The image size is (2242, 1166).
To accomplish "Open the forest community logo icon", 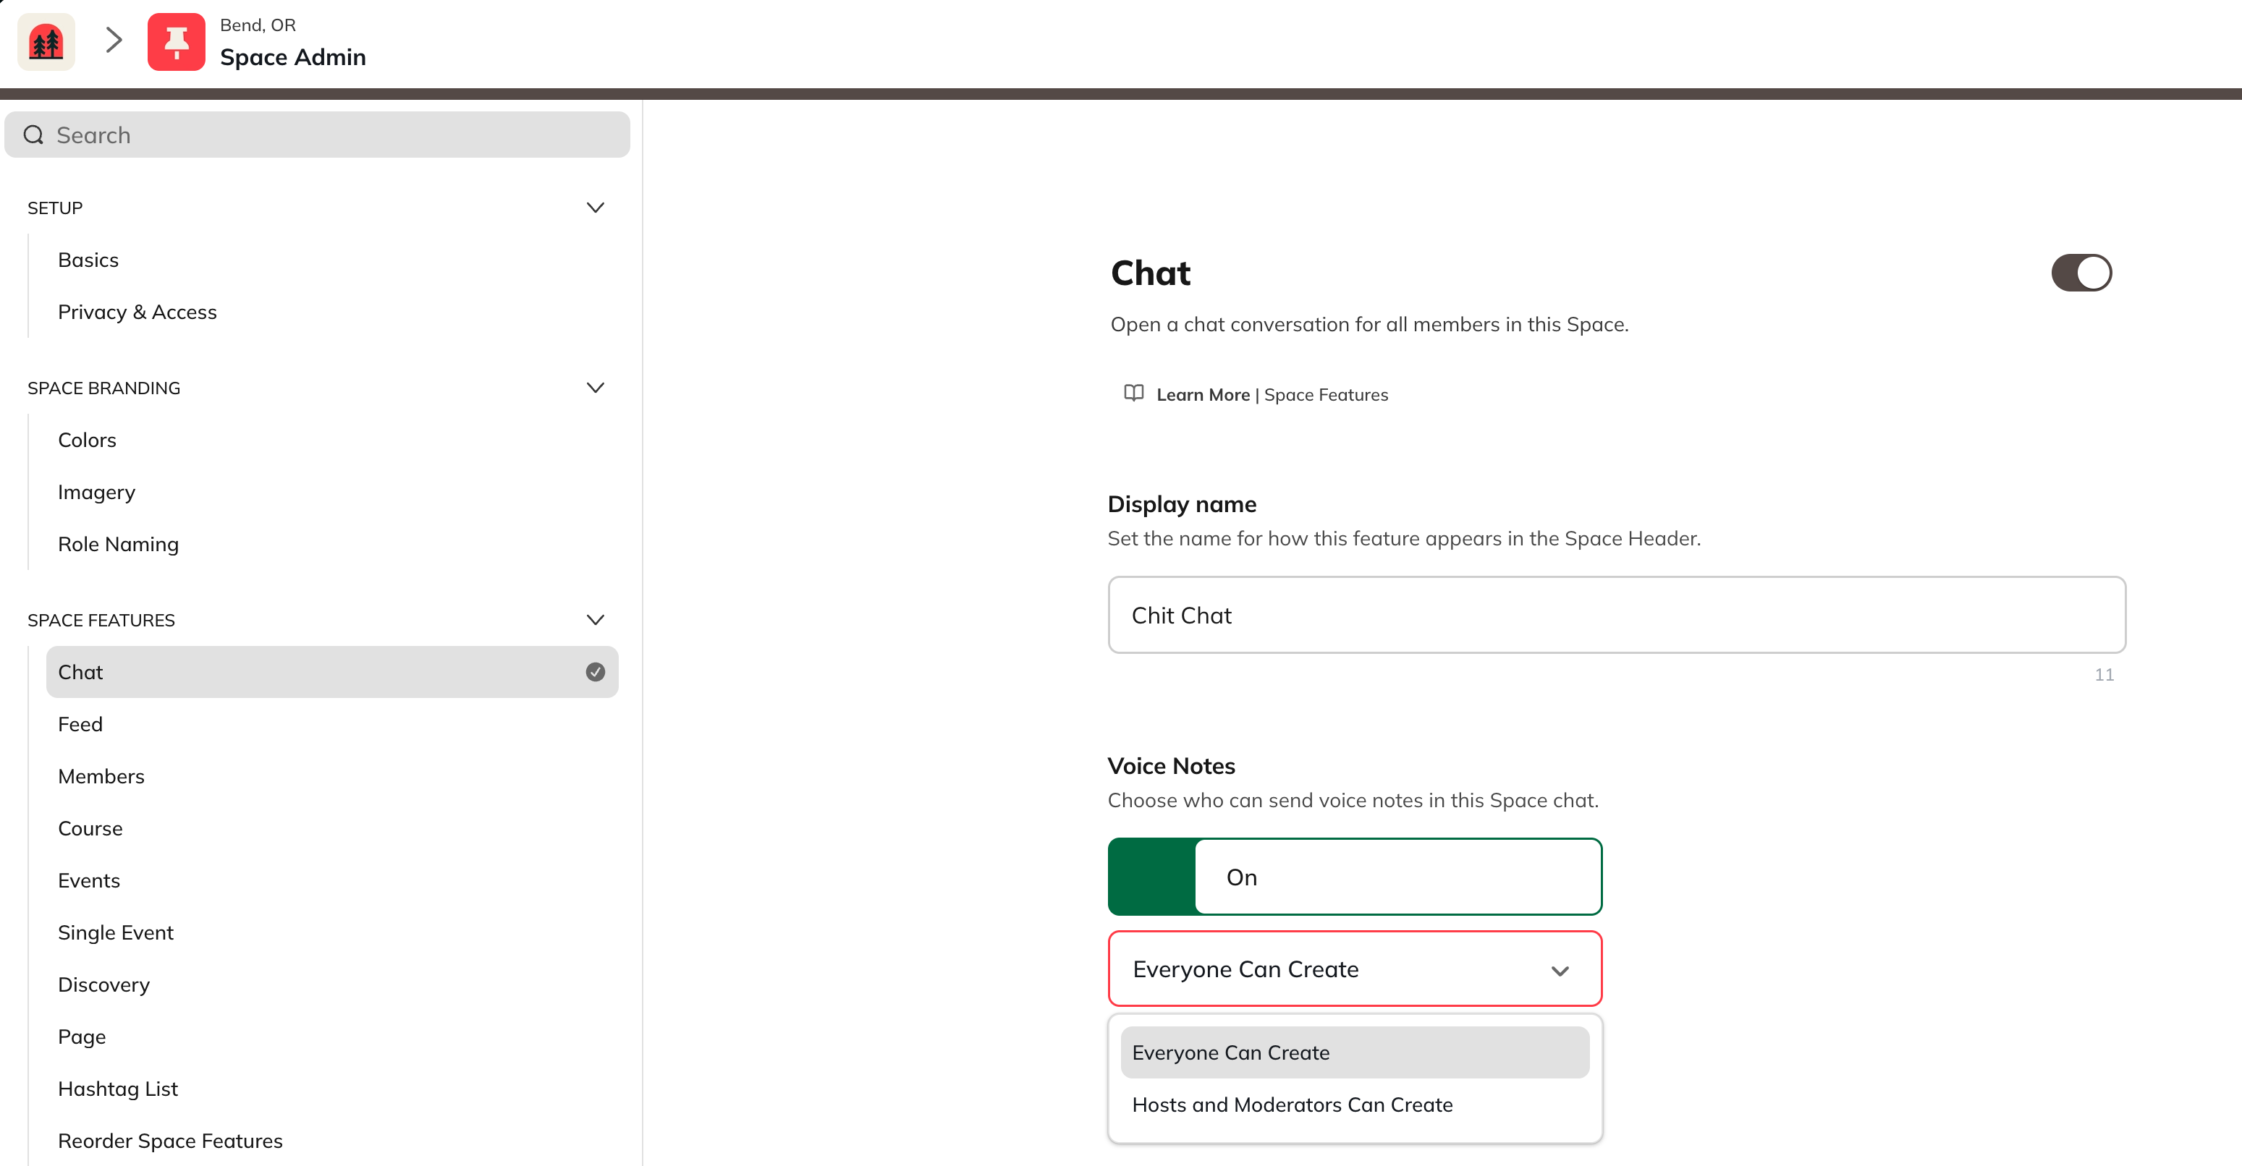I will pos(46,42).
